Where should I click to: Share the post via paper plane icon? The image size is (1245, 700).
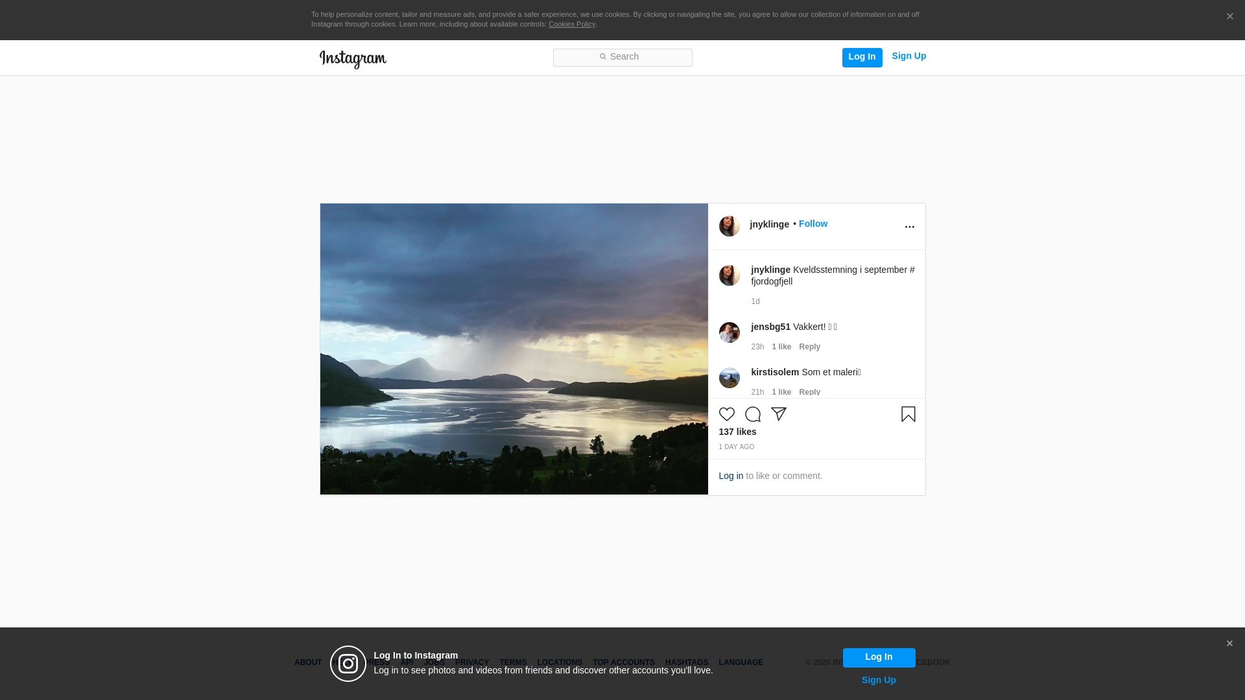(x=778, y=414)
